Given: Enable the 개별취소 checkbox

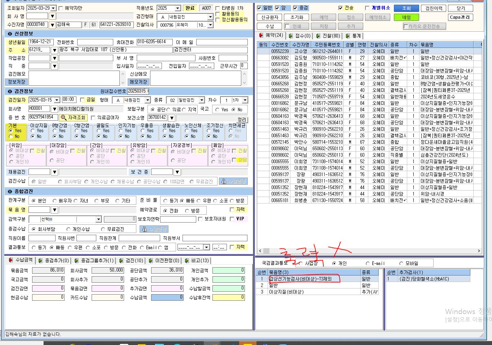Looking at the screenshot, I should point(367,8).
